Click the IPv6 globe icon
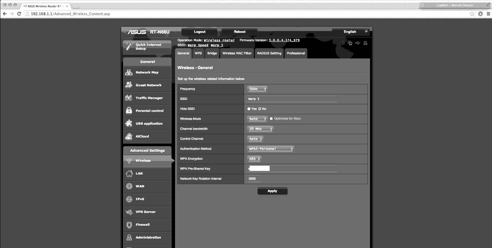The height and width of the screenshot is (248, 492). tap(129, 199)
